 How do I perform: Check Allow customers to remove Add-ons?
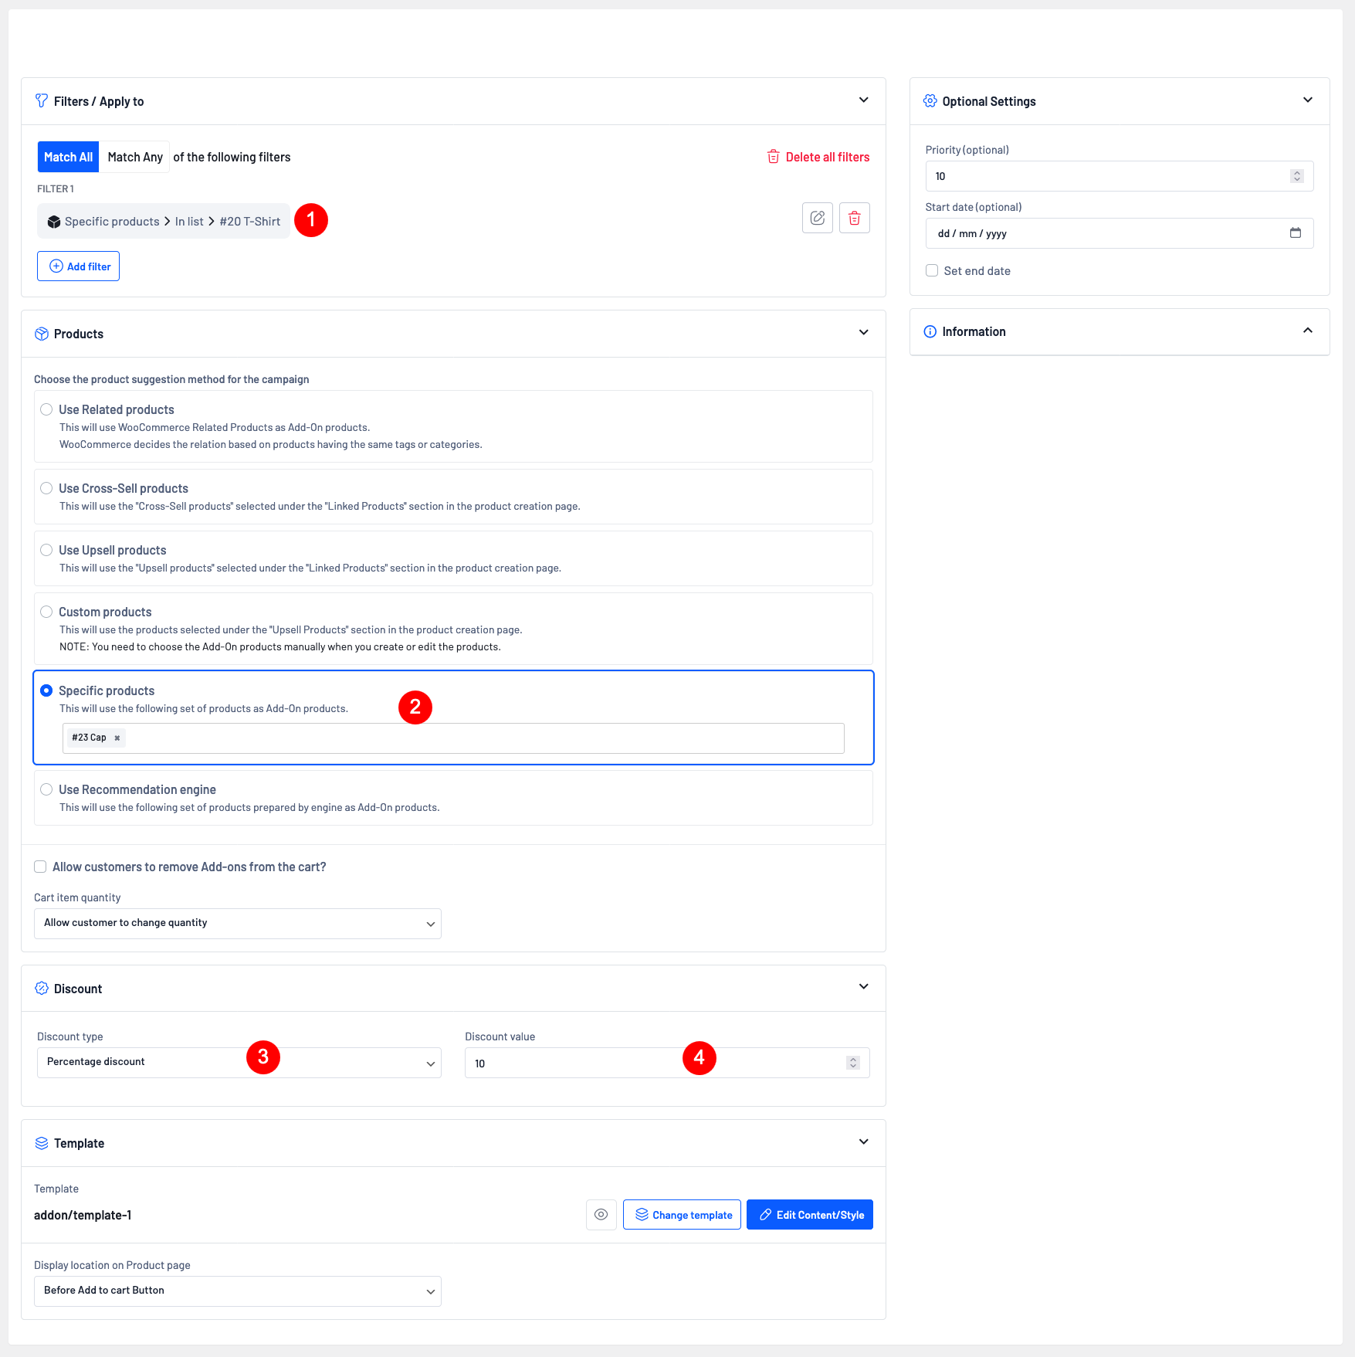[40, 867]
